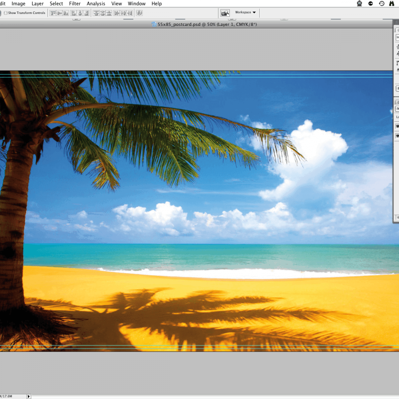Open the Filter menu

point(75,4)
